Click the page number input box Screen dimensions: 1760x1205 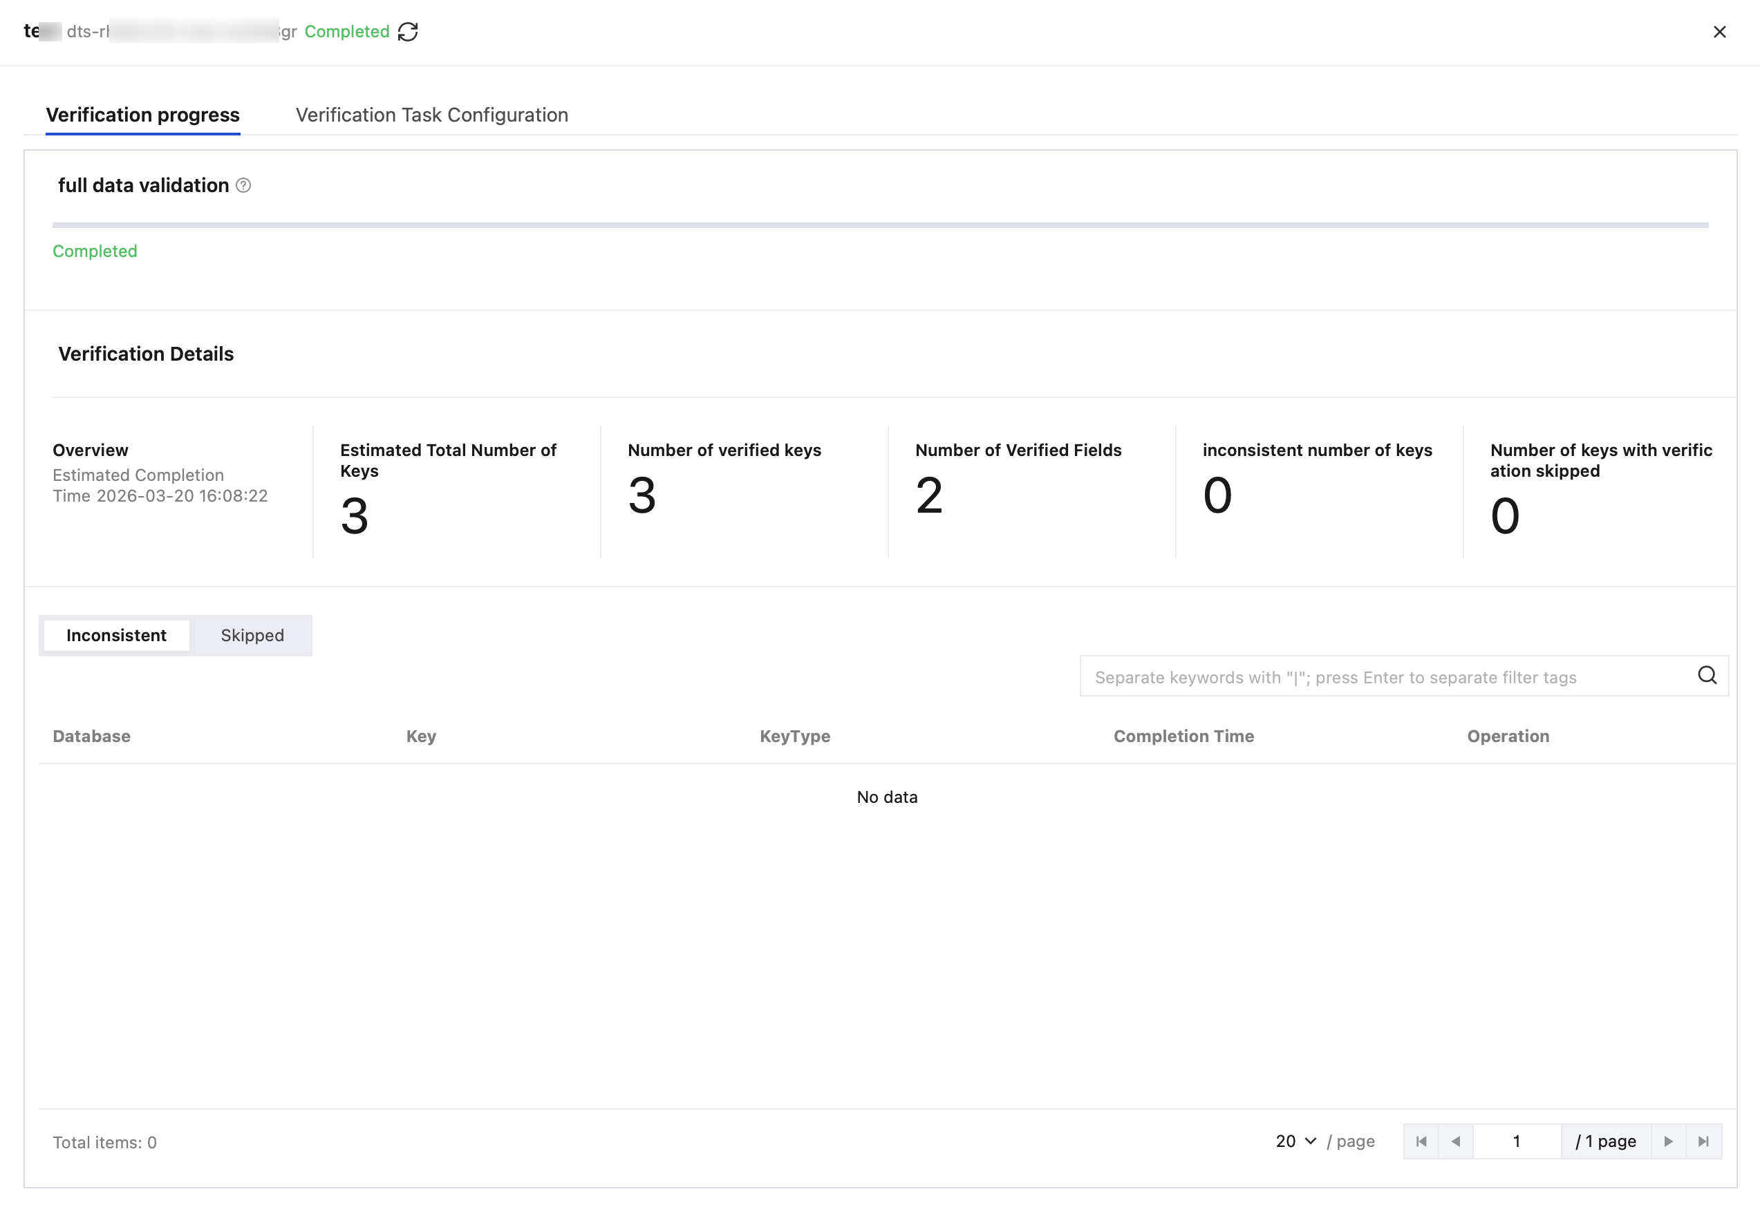1516,1141
